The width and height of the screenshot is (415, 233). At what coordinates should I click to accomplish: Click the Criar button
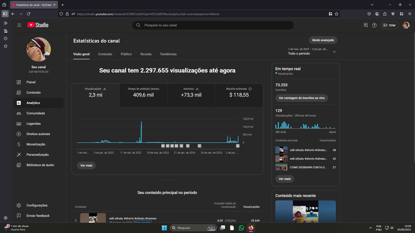(389, 25)
